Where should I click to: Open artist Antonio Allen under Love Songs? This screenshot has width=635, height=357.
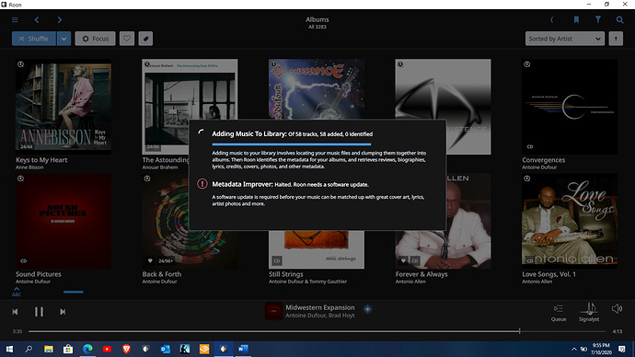537,282
